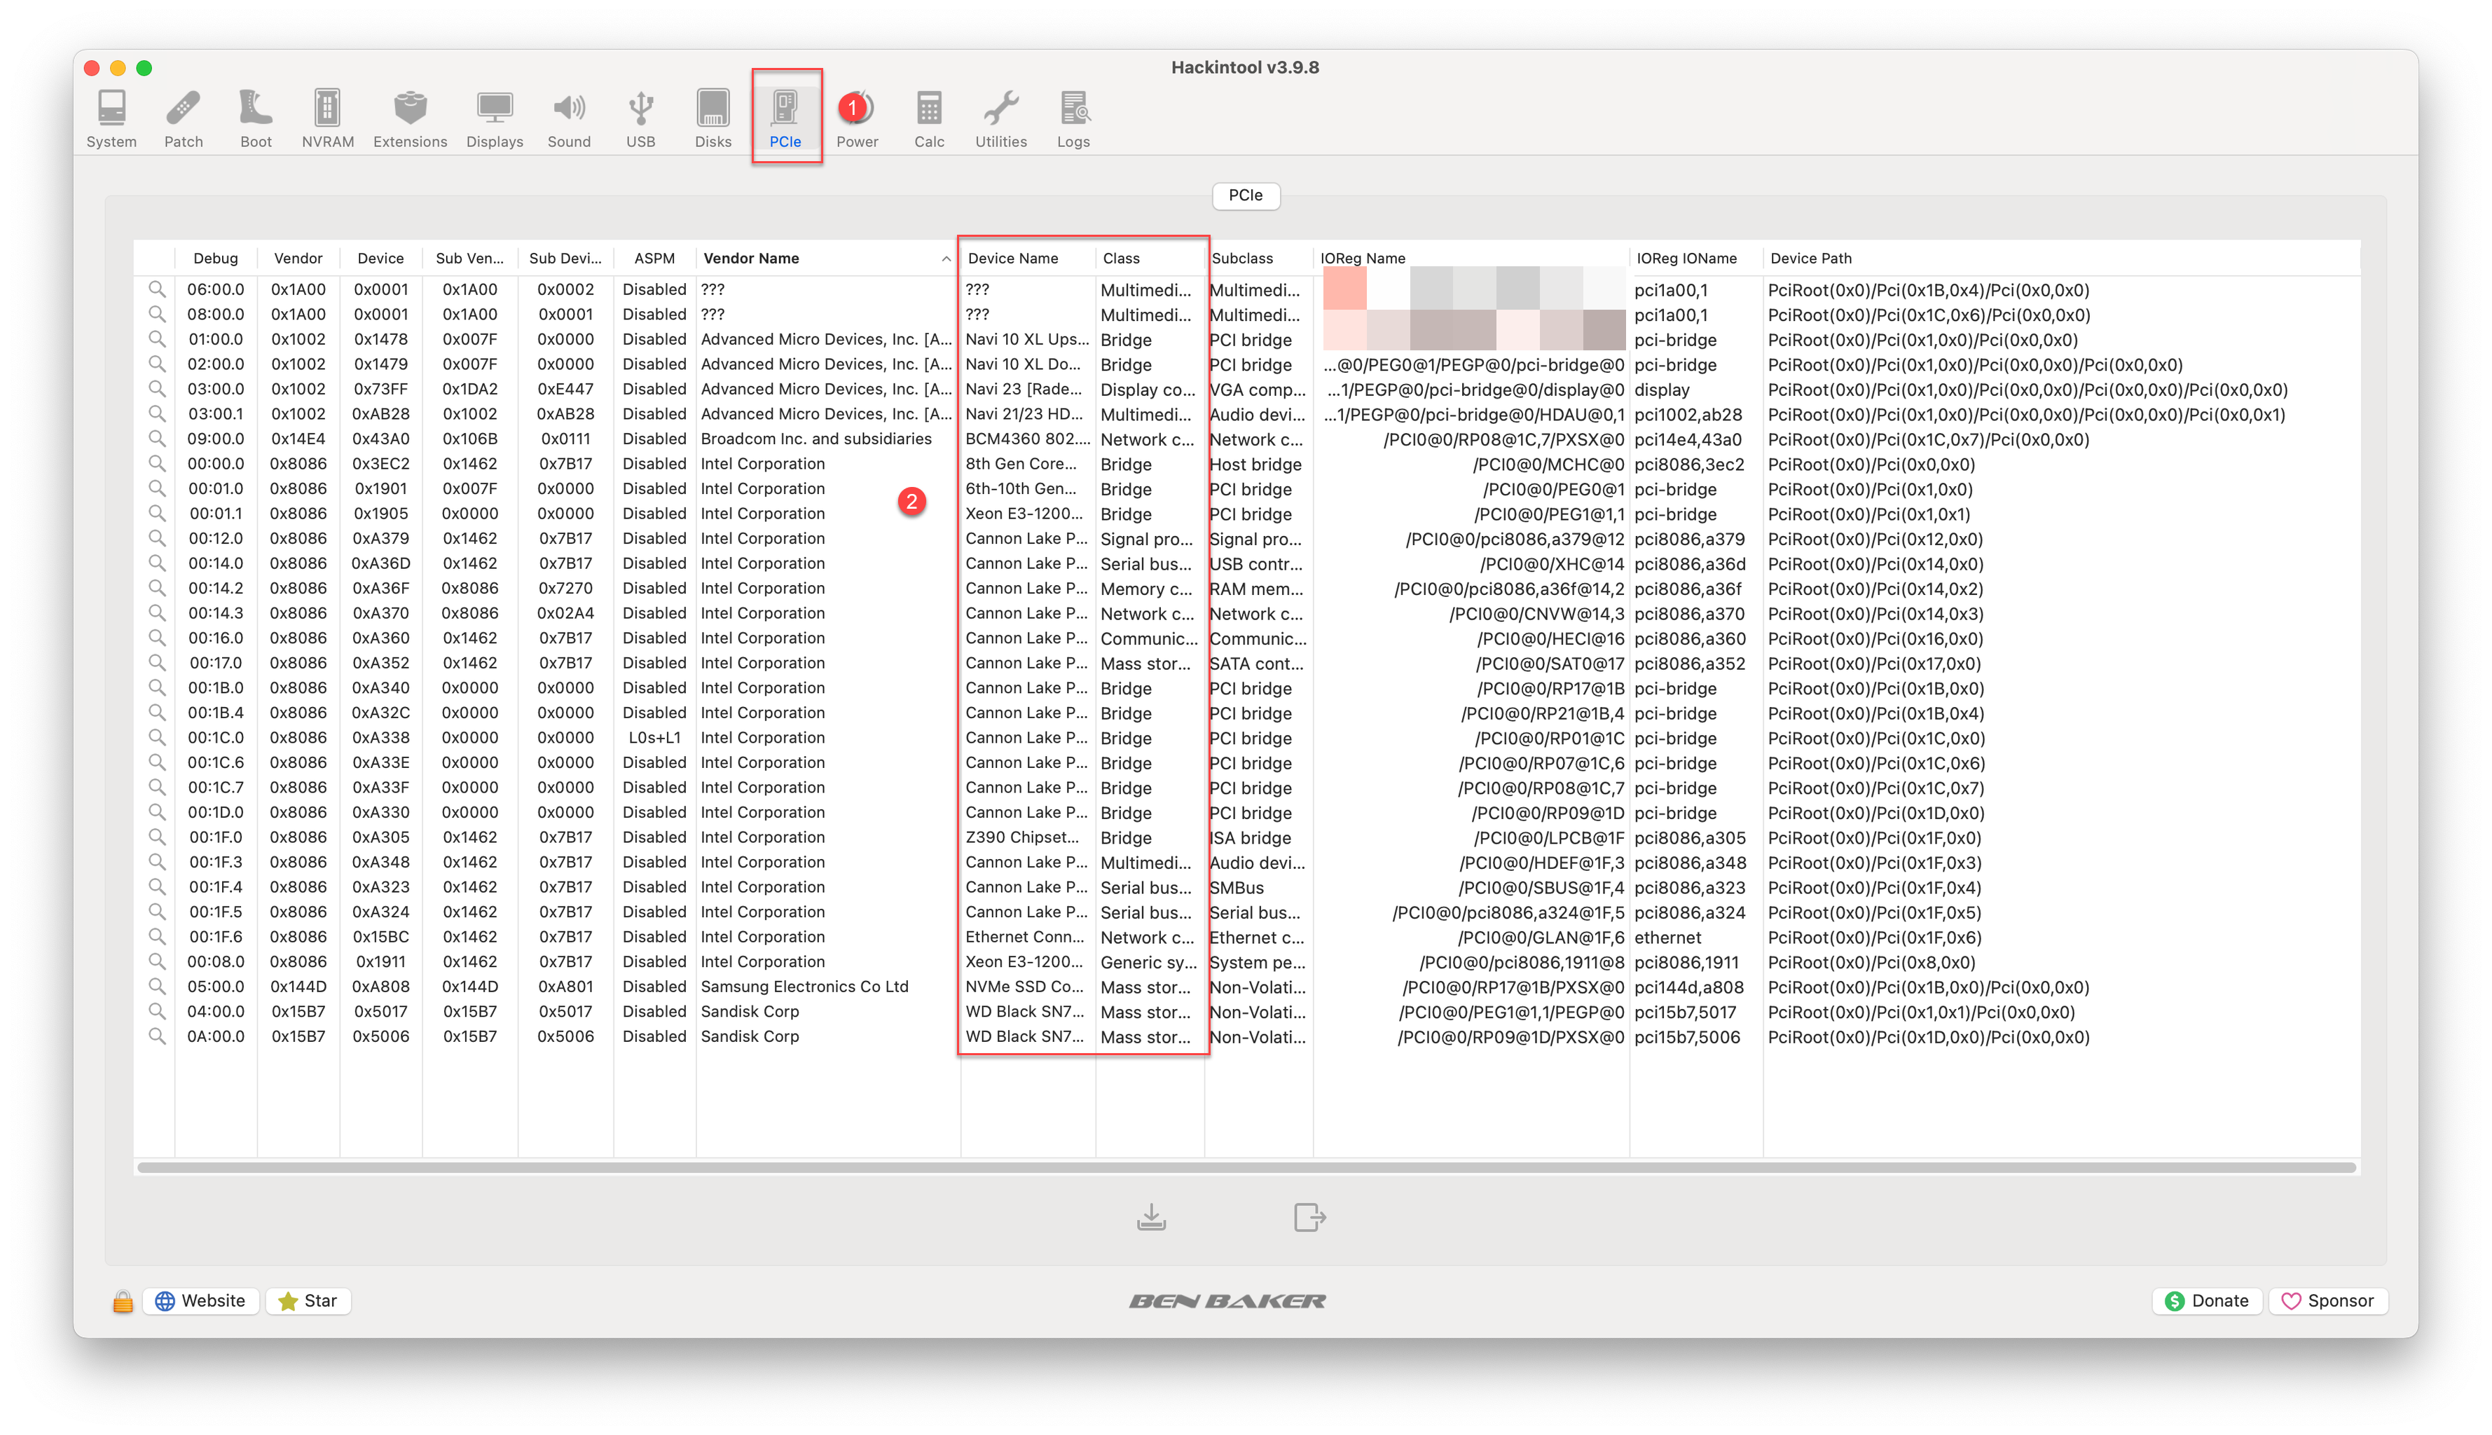Viewport: 2492px width, 1435px height.
Task: Go to the Sound section
Action: (x=569, y=118)
